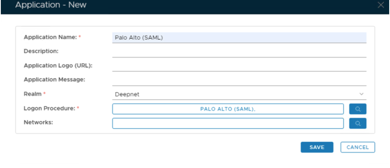Close the Application - New dialog
Image resolution: width=390 pixels, height=168 pixels.
click(x=381, y=5)
